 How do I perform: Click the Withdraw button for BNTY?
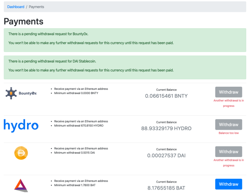[229, 92]
